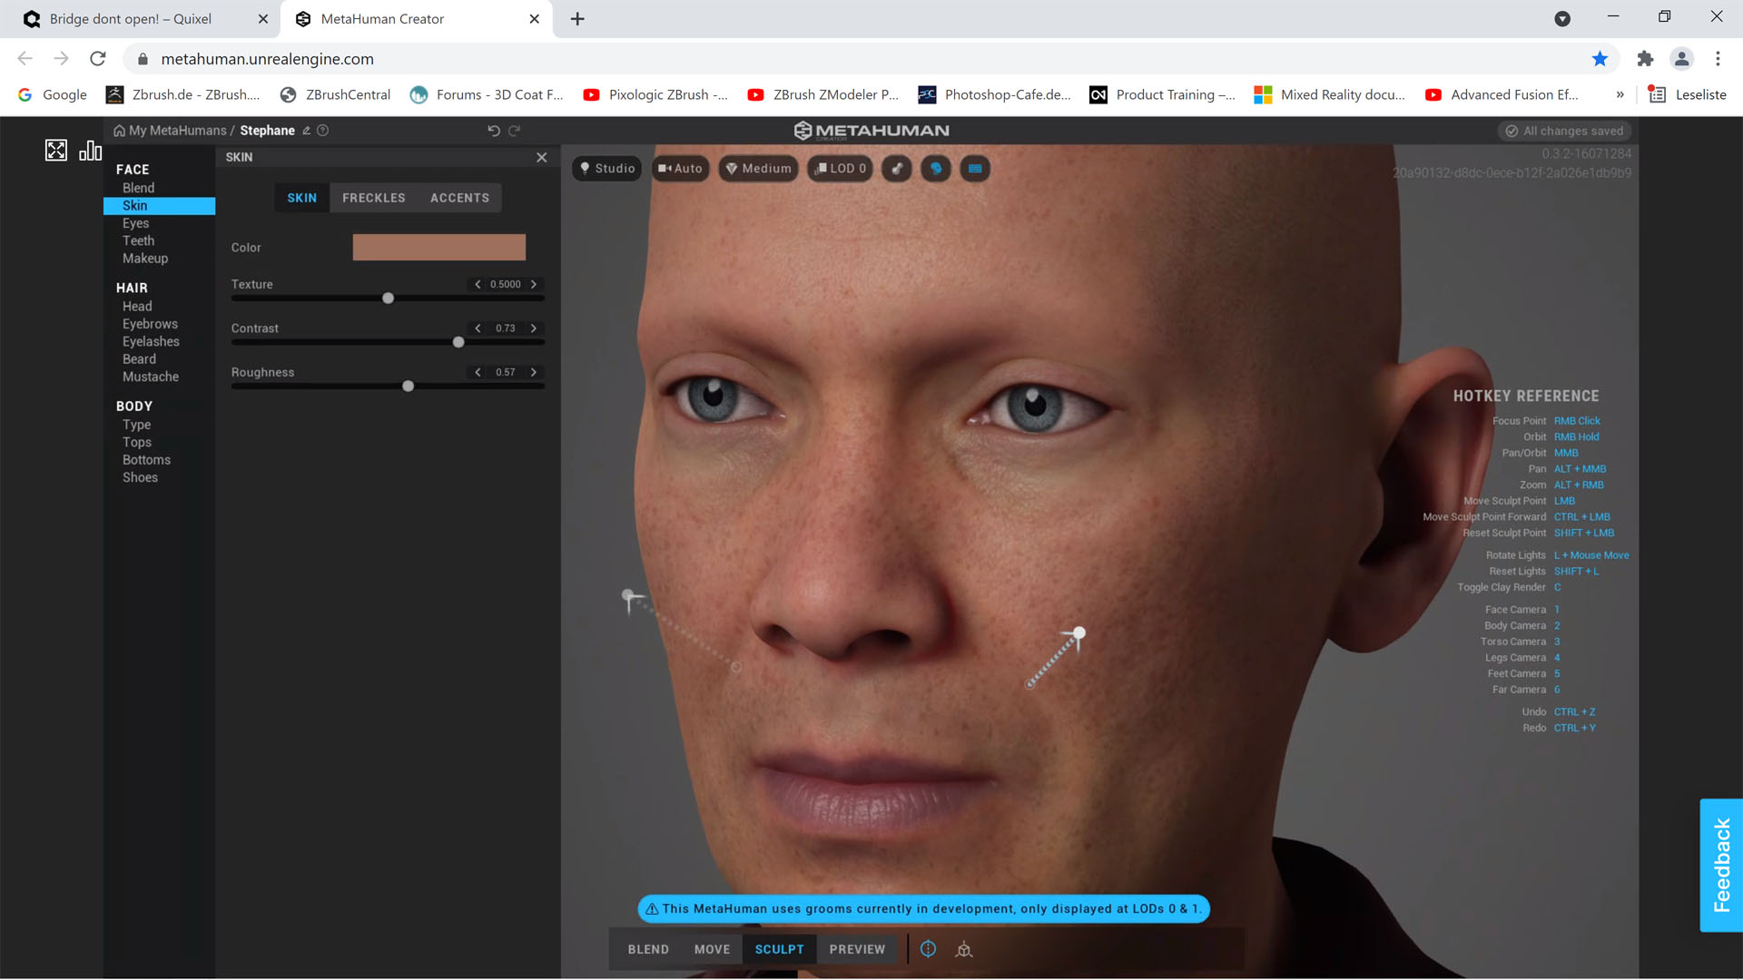The width and height of the screenshot is (1743, 980).
Task: Toggle symmetry mode icon in bottom bar
Action: (928, 949)
